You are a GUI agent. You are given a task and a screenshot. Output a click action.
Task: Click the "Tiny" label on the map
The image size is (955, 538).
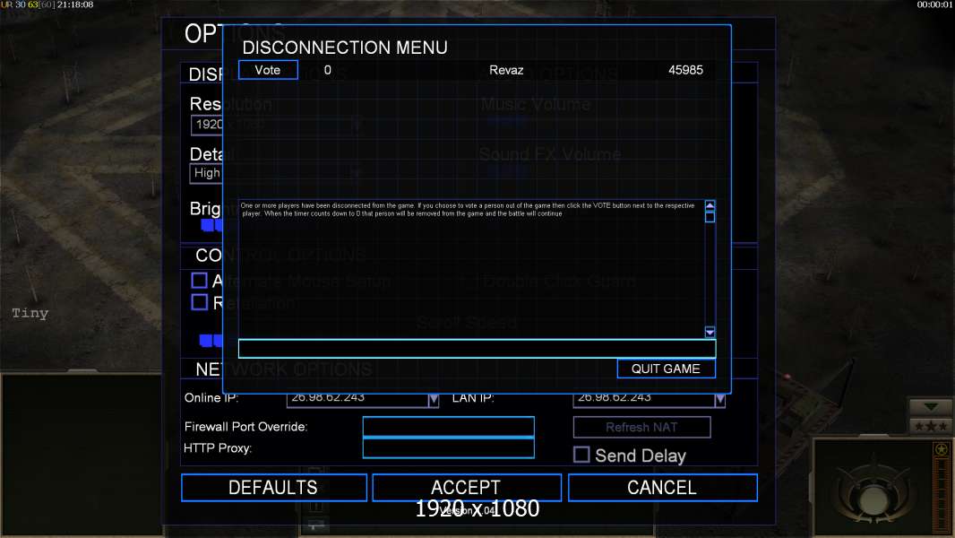click(x=30, y=313)
